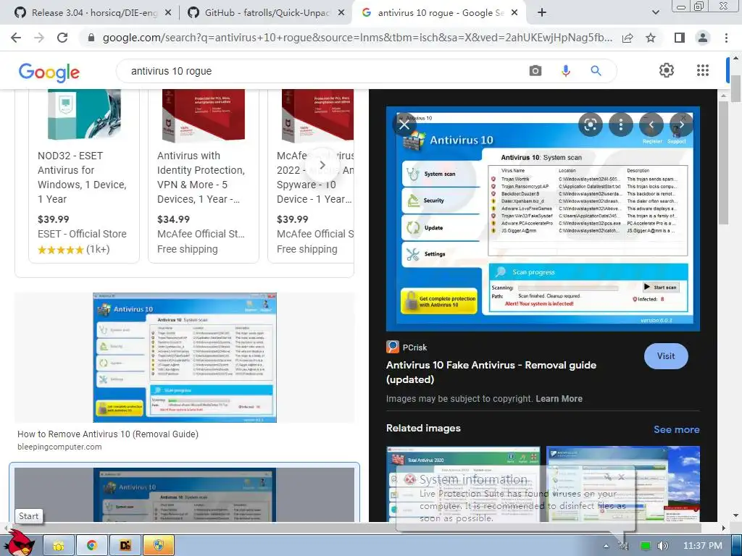Screen dimensions: 742x556
Task: Click the browser forward arrow
Action: click(39, 38)
